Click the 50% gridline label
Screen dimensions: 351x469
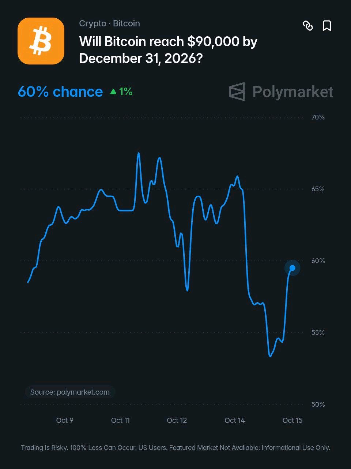tap(318, 405)
